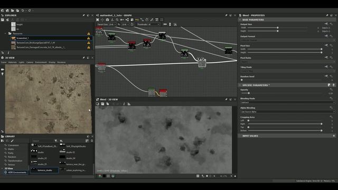Toggle Output Format inheritance icon
Image resolution: width=338 pixels, height=190 pixels.
[326, 36]
